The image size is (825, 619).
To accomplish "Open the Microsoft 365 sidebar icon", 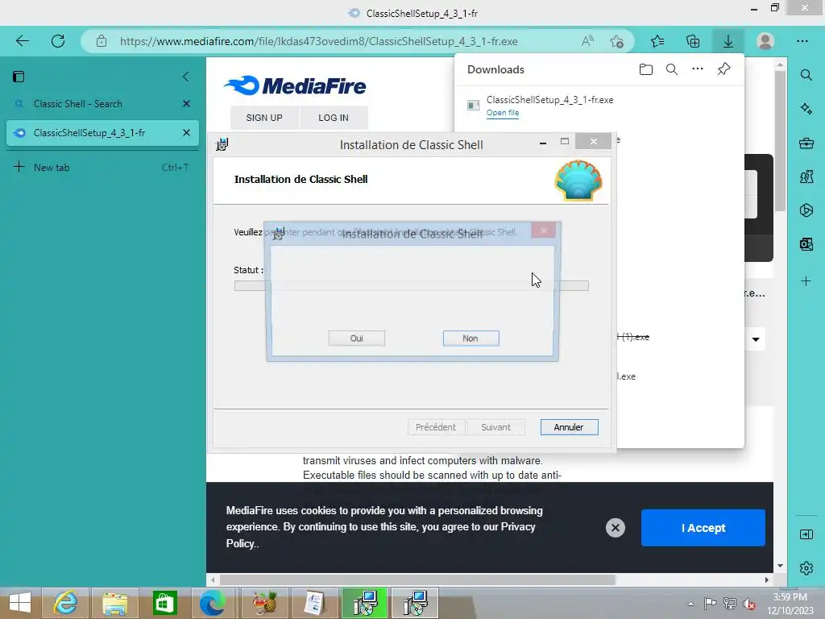I will (x=806, y=210).
